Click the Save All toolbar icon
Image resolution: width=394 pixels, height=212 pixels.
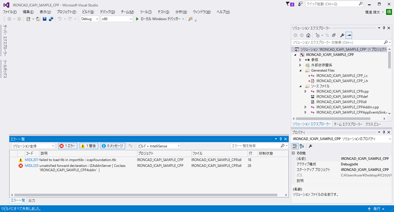pyautogui.click(x=51, y=19)
